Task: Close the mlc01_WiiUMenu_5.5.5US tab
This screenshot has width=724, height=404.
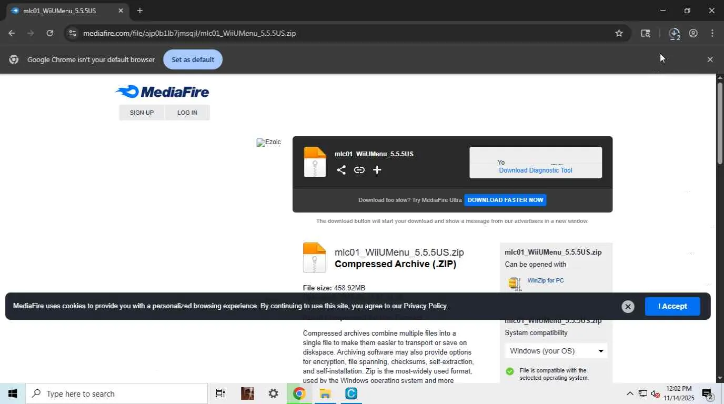Action: coord(120,11)
